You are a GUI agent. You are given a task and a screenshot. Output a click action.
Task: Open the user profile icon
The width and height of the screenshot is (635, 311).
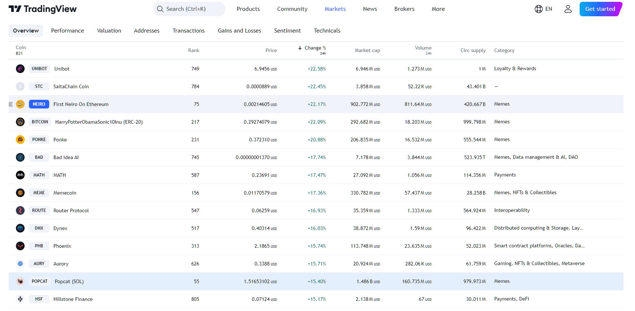[x=568, y=9]
